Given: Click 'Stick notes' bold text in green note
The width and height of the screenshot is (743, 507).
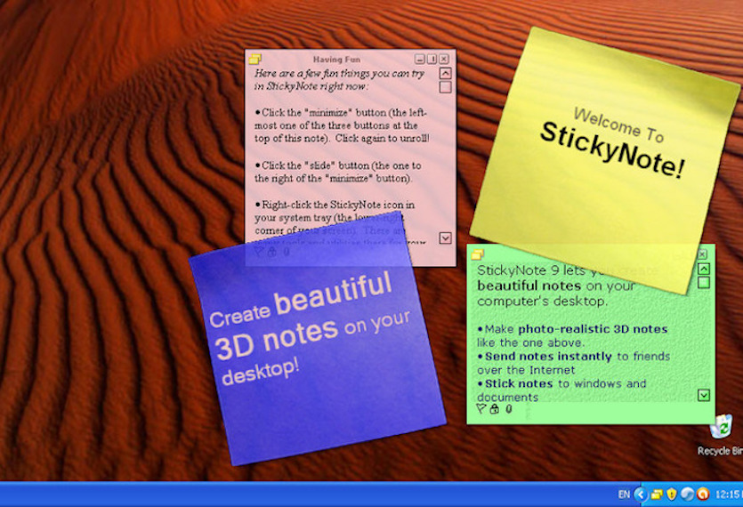Looking at the screenshot, I should point(519,383).
